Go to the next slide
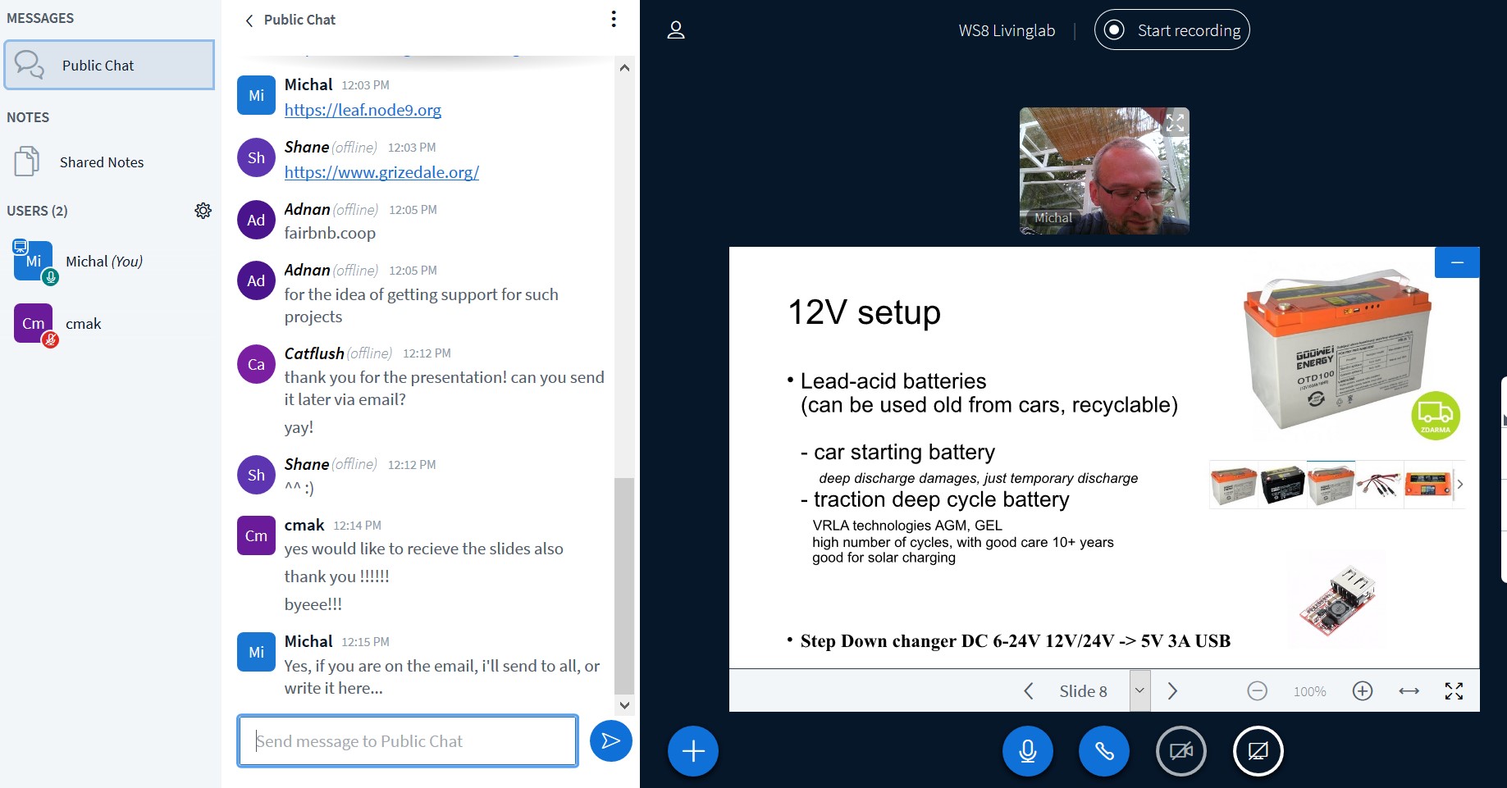The height and width of the screenshot is (788, 1507). click(x=1172, y=691)
